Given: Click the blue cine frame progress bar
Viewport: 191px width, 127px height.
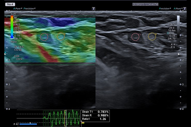Looking at the screenshot, I should coord(28,124).
